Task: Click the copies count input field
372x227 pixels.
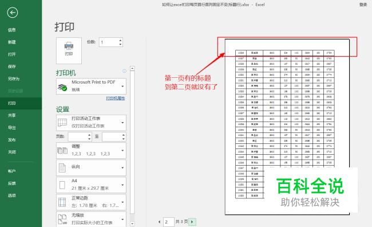Action: click(109, 42)
